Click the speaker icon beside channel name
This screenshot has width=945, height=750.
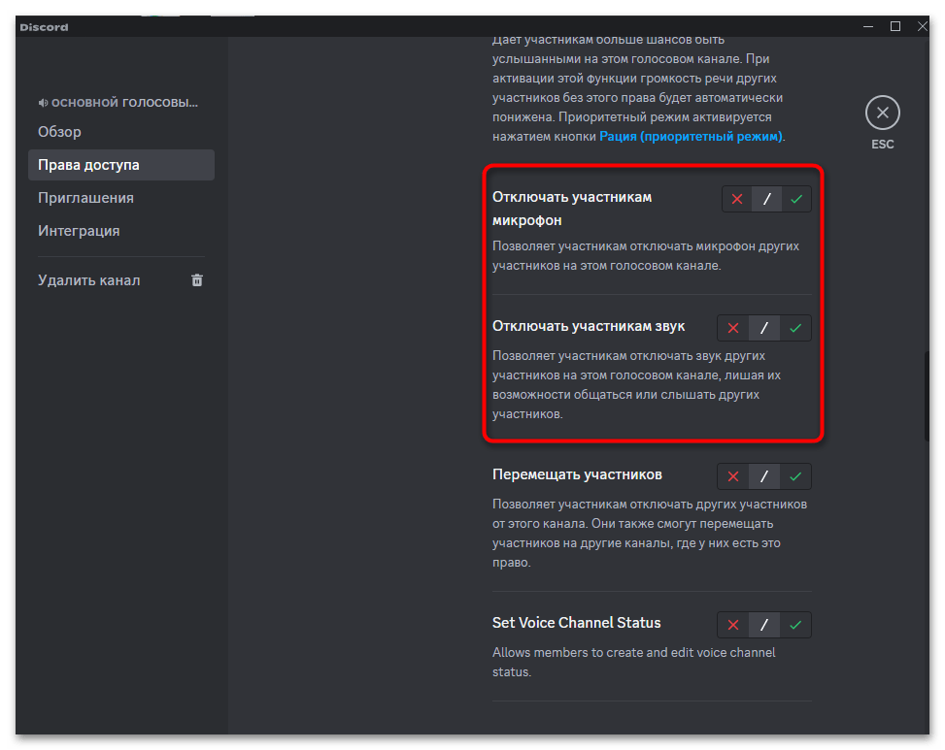click(x=43, y=103)
